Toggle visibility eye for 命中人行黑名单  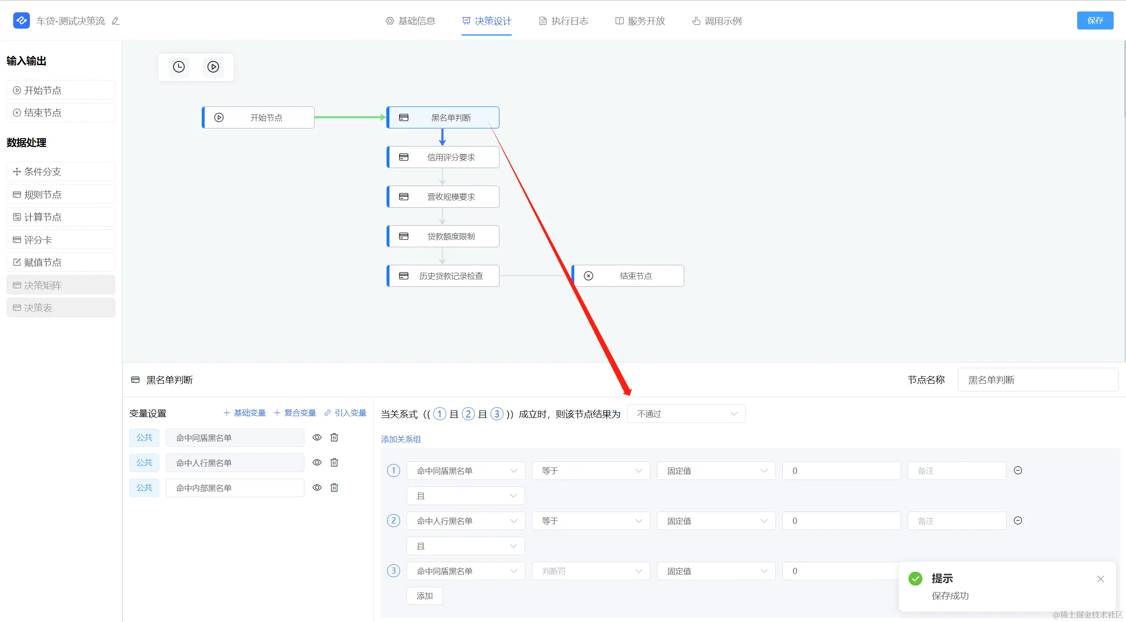point(317,462)
